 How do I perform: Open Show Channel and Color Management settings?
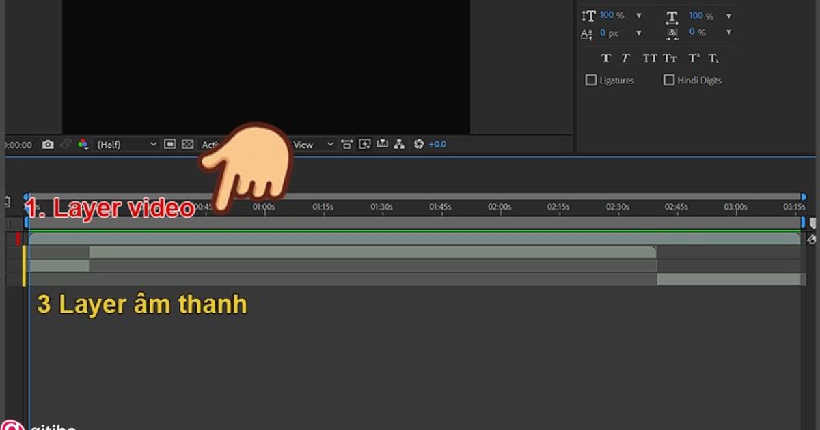pyautogui.click(x=83, y=145)
